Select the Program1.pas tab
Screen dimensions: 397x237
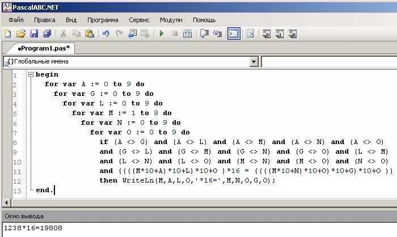pos(43,48)
